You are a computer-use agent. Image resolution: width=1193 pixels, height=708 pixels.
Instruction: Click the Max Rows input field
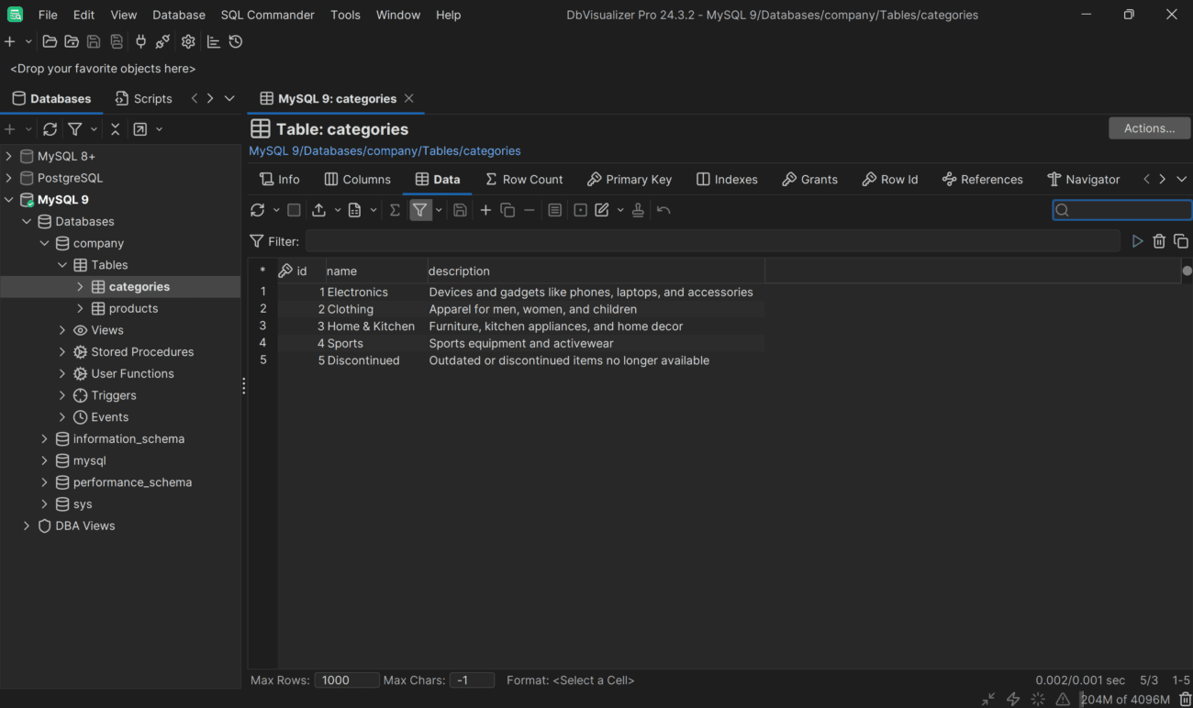[347, 680]
